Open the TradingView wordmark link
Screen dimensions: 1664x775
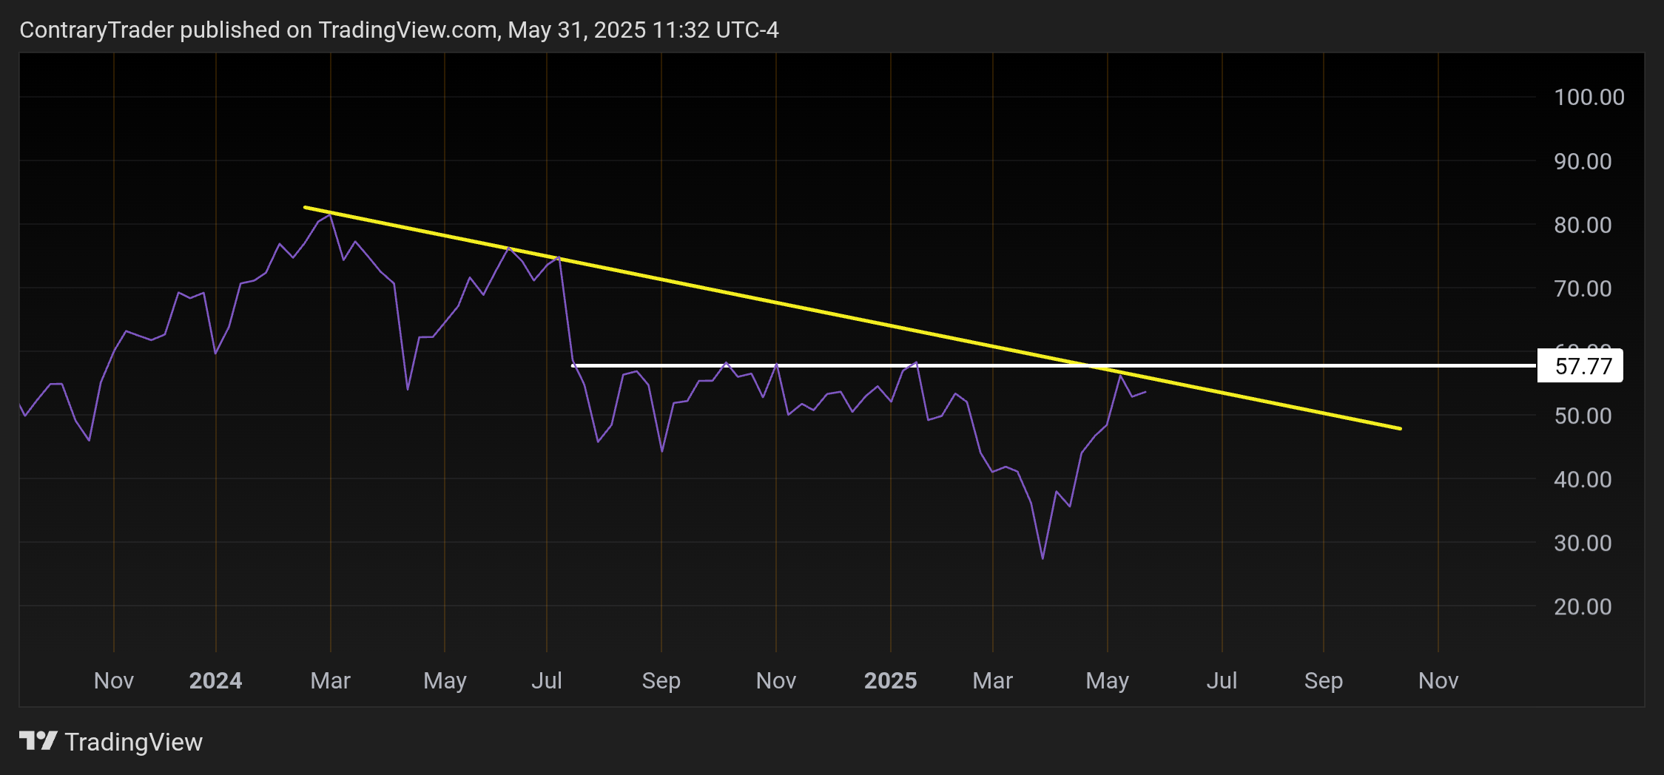click(x=133, y=742)
